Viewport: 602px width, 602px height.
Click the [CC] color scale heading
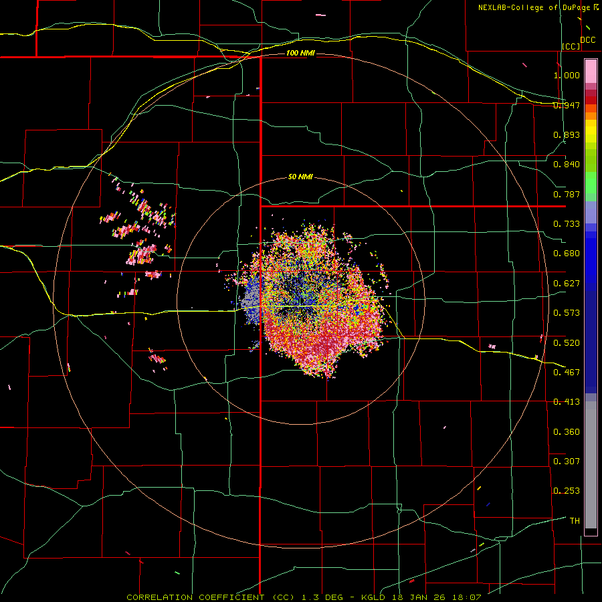point(571,46)
